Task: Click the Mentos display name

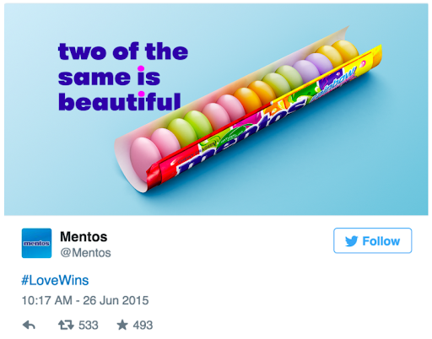Action: coord(84,237)
